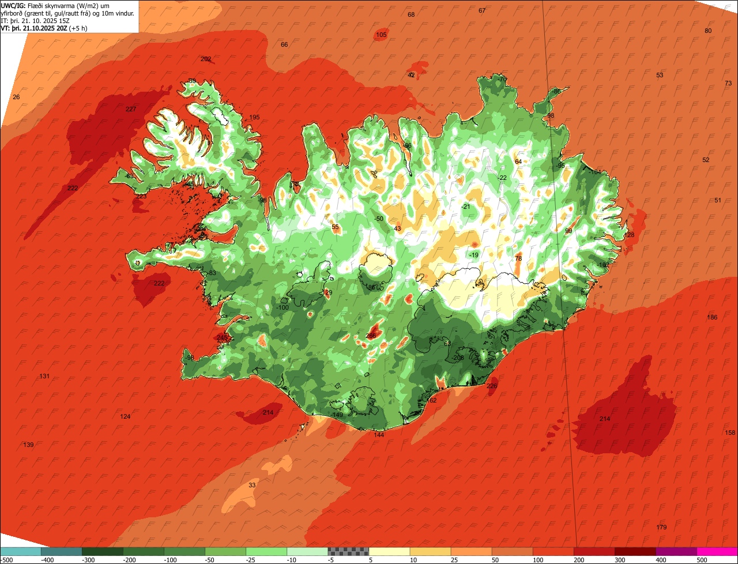Screen dimensions: 738x564
Task: Click the legend label -500
Action: coord(6,560)
